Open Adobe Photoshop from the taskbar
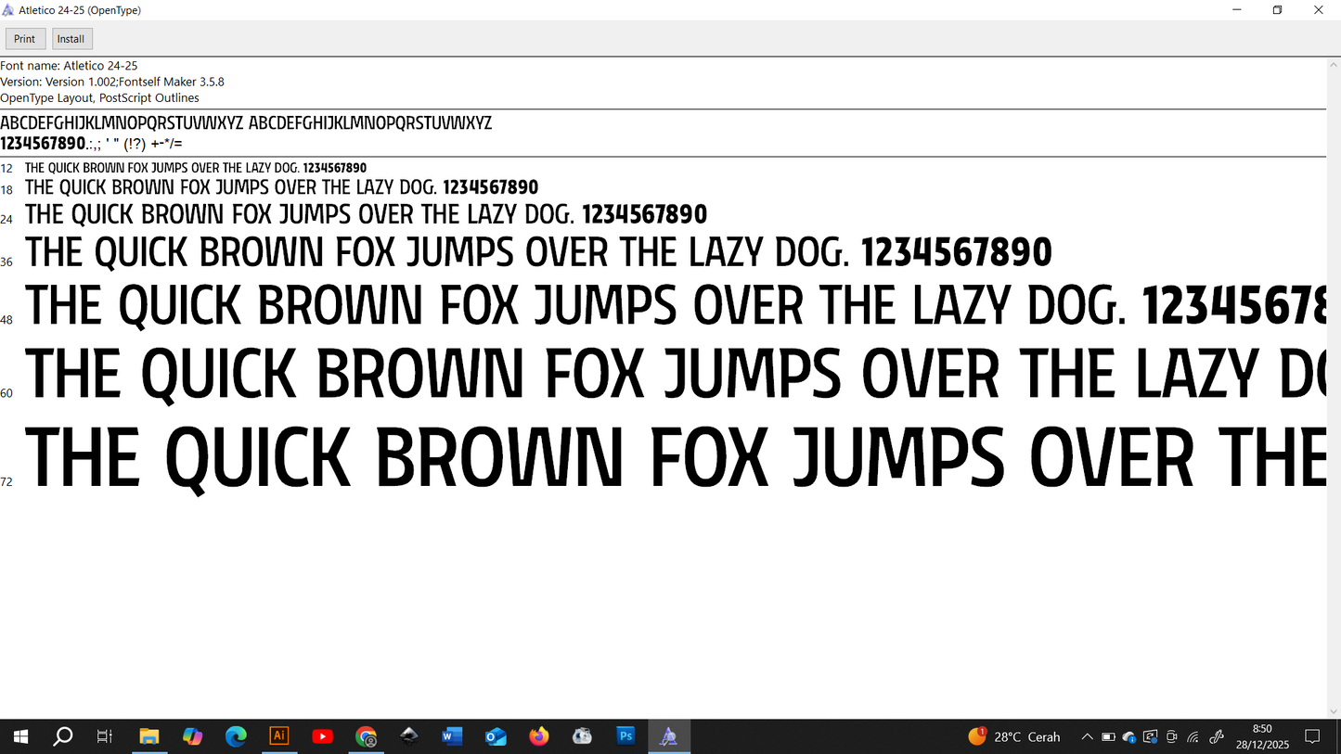This screenshot has height=754, width=1341. [625, 736]
